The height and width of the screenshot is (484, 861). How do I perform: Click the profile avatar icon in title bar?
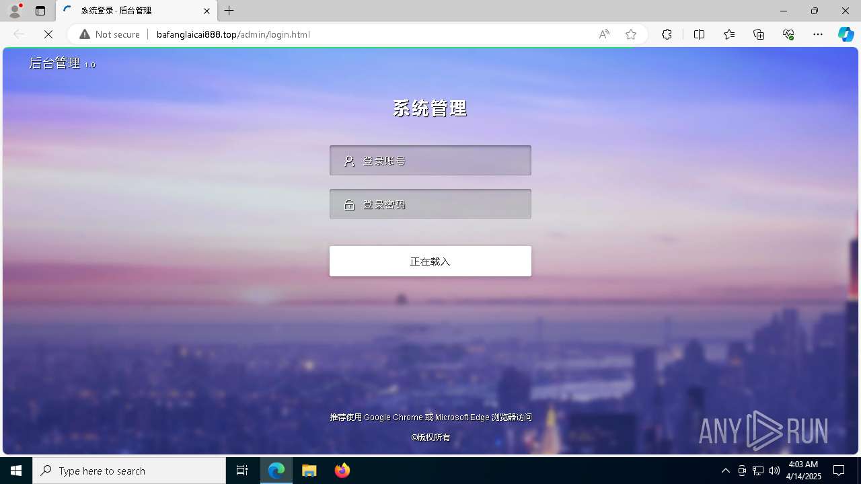point(15,11)
